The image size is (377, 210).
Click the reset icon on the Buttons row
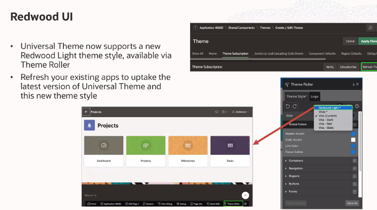click(355, 184)
